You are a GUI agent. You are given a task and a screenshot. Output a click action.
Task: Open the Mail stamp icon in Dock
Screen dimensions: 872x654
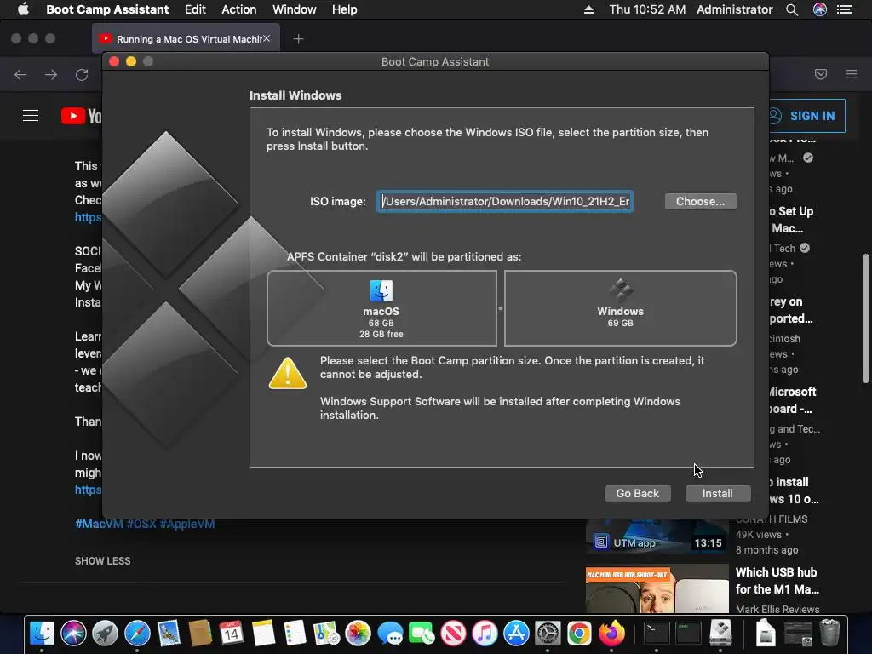tap(169, 633)
